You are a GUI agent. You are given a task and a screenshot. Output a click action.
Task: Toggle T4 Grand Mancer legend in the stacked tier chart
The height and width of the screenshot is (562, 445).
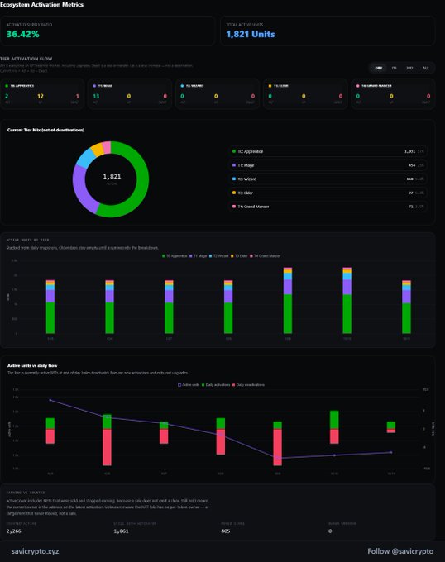coord(265,256)
